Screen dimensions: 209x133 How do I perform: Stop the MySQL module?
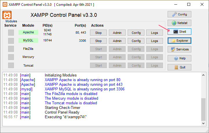pos(98,41)
